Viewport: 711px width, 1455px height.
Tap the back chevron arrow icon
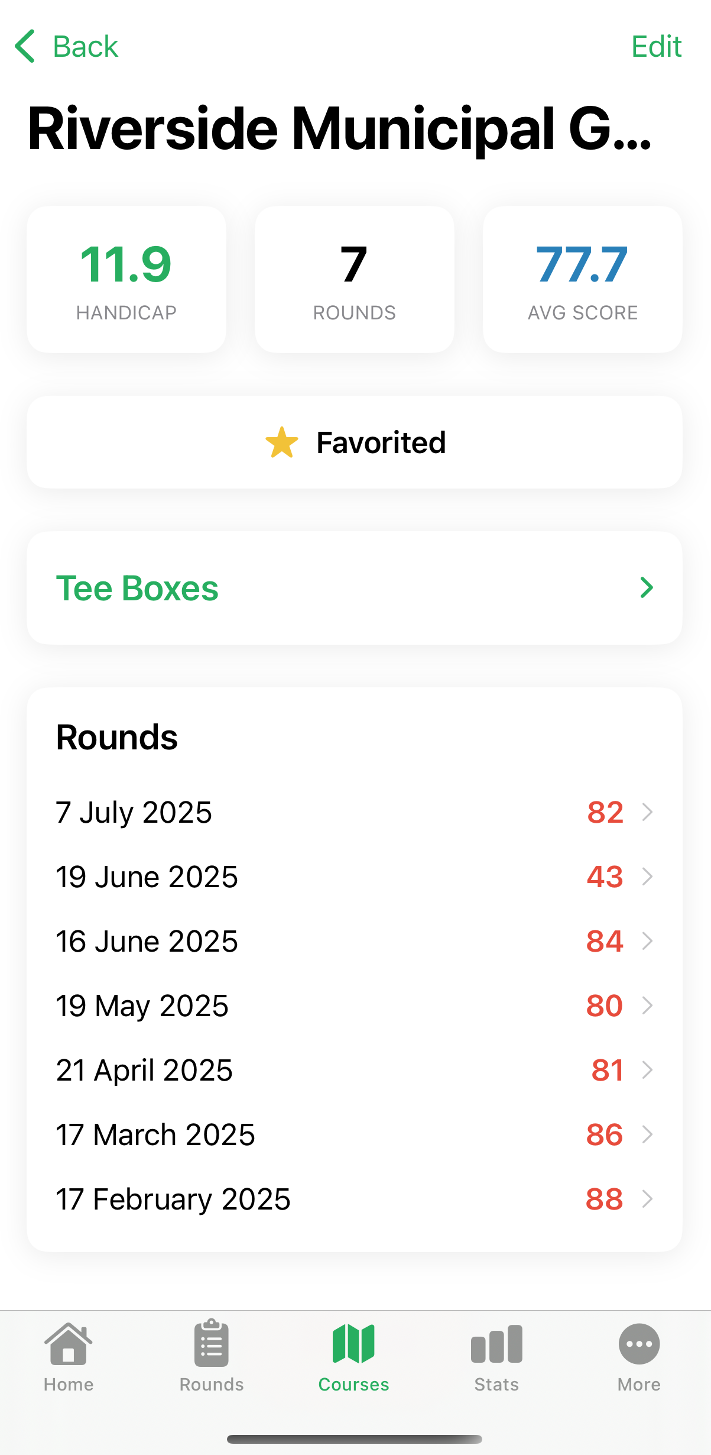25,46
